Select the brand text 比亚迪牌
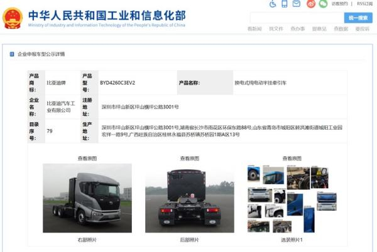Viewport: 377px width, 252px height. (57, 83)
